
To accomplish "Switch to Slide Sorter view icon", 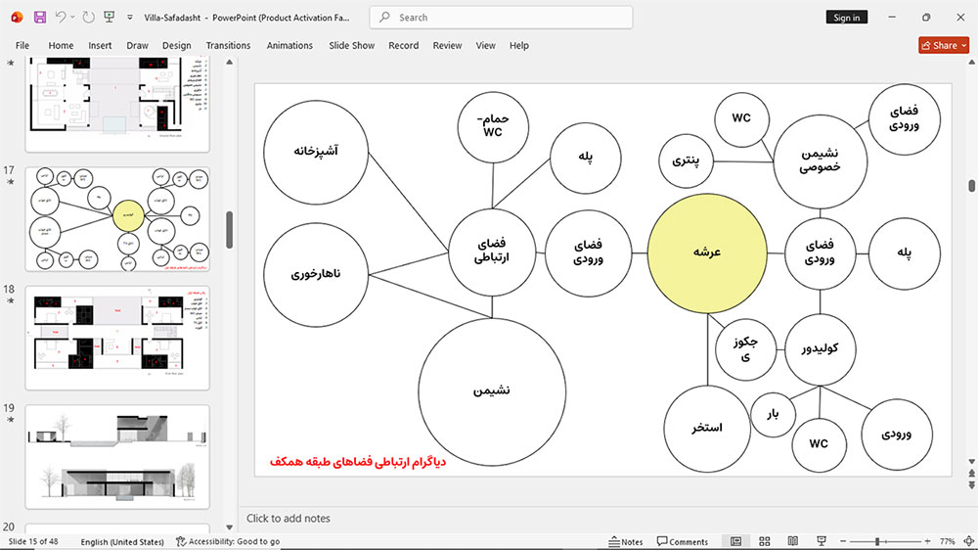I will coord(764,541).
